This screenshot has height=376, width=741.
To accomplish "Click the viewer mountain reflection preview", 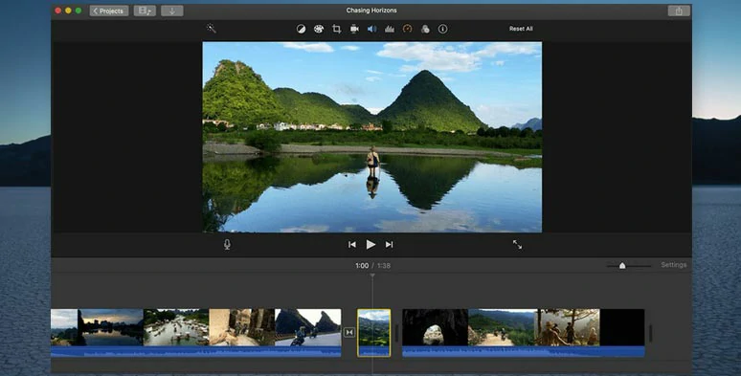I will pyautogui.click(x=372, y=137).
